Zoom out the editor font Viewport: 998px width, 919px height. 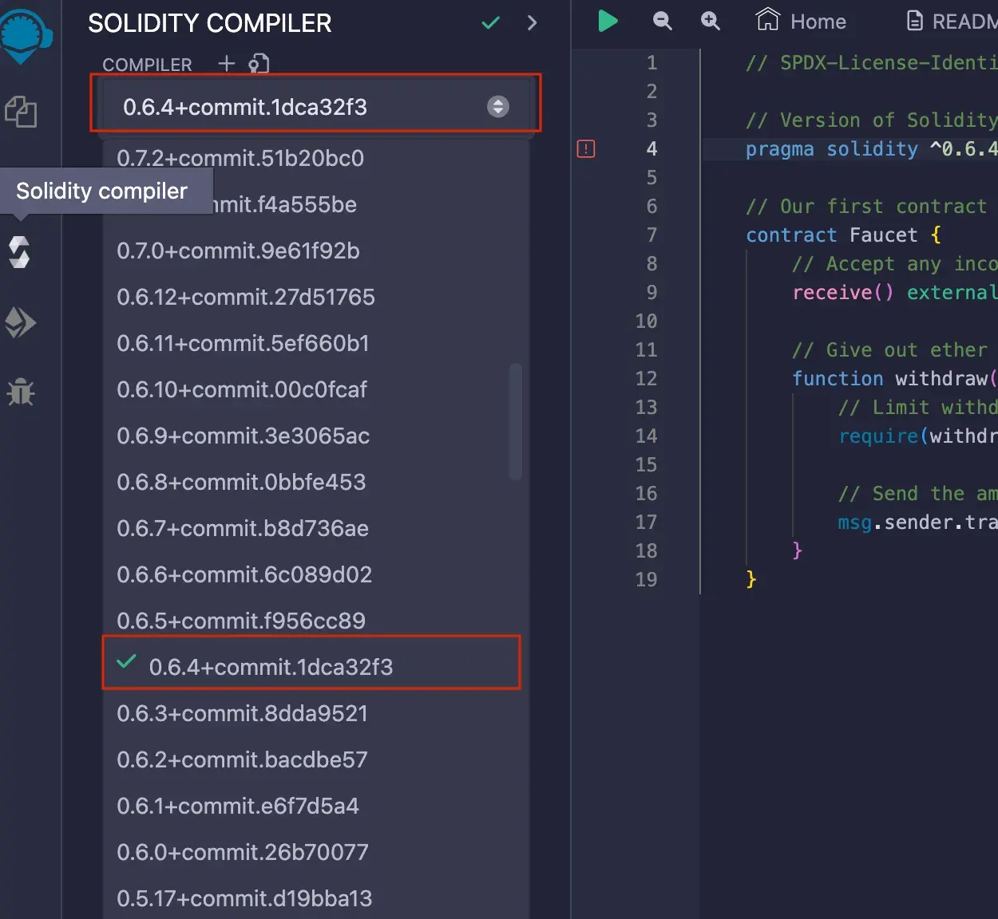(x=662, y=21)
